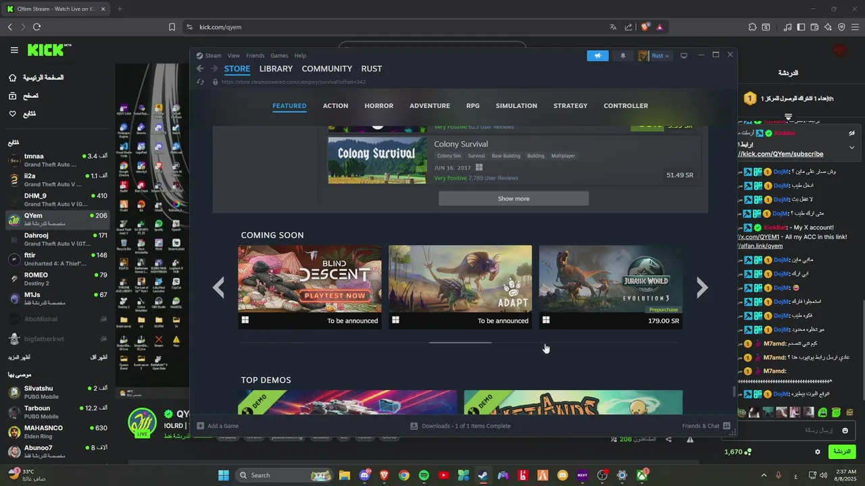Switch to the COMMUNITY tab

tap(327, 69)
